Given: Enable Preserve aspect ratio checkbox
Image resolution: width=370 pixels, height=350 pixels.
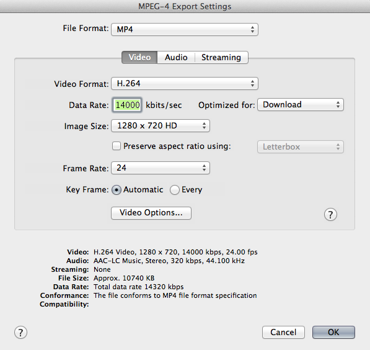Looking at the screenshot, I should click(117, 146).
